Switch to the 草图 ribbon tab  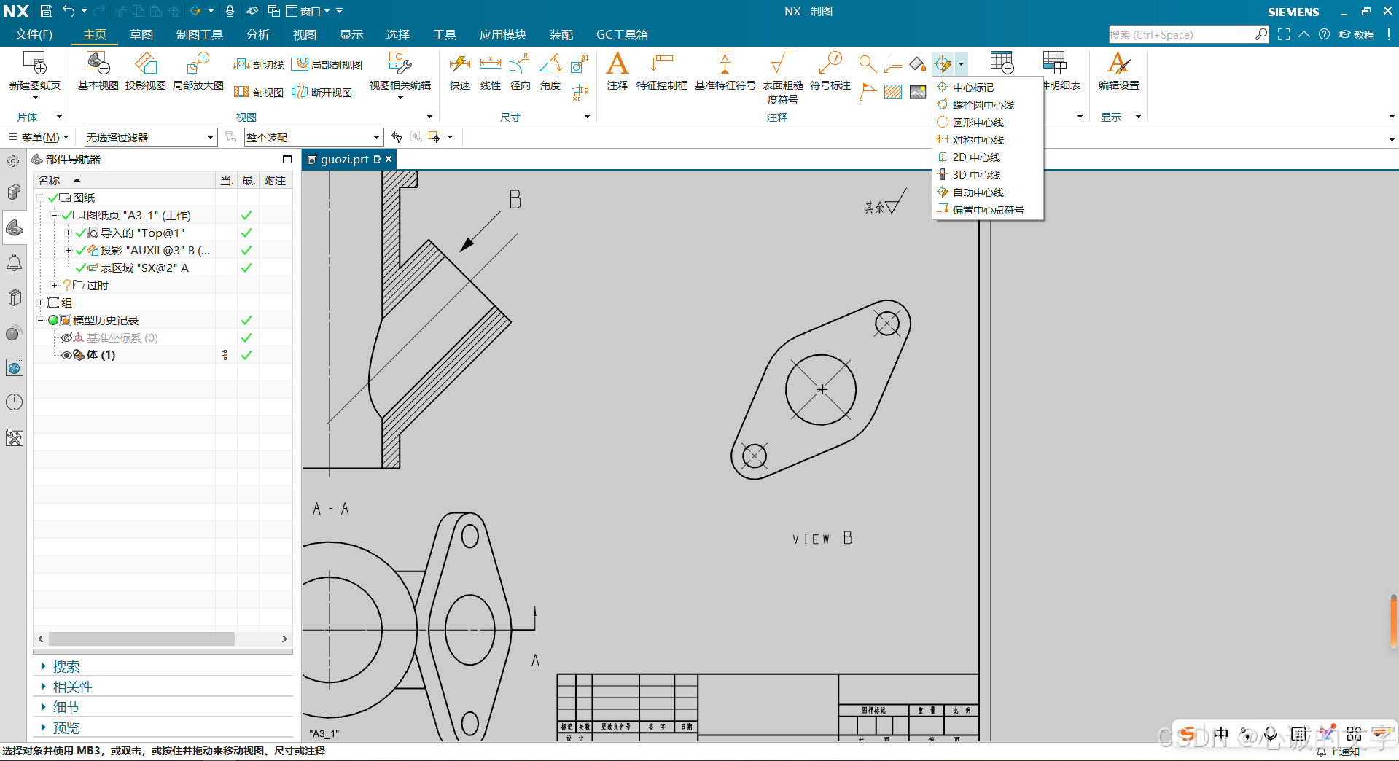coord(141,34)
